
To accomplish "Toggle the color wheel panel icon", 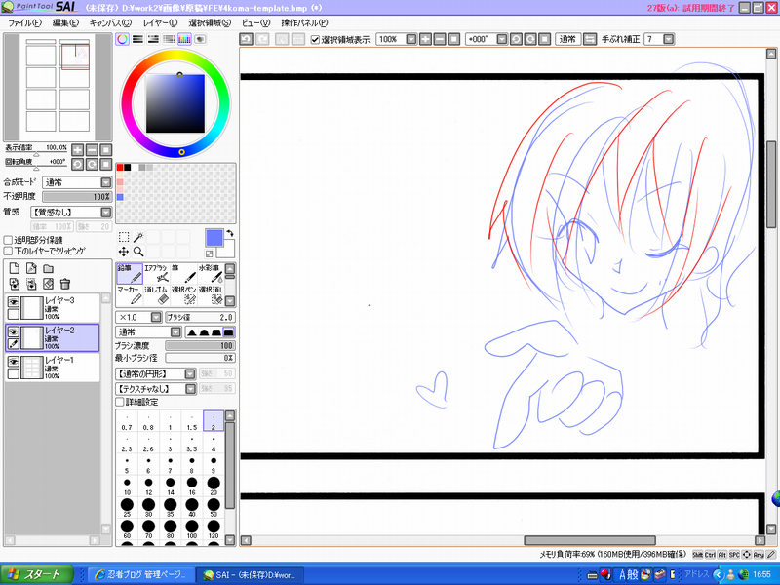I will (x=123, y=39).
